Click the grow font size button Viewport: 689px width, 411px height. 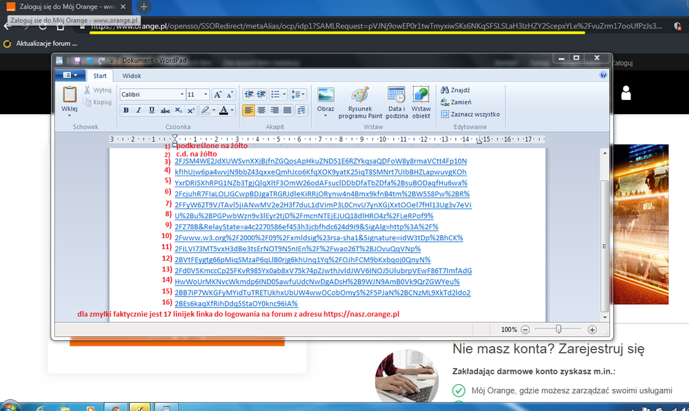point(217,94)
